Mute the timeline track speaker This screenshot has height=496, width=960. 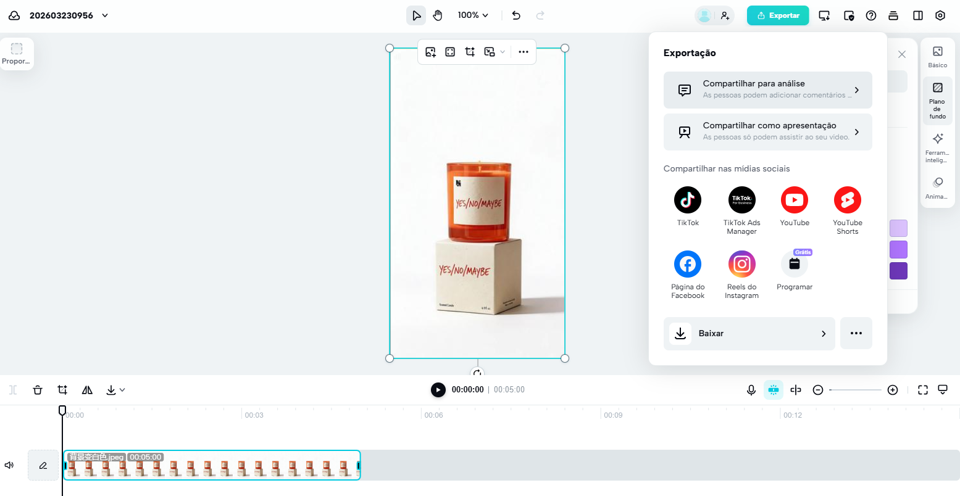click(9, 465)
